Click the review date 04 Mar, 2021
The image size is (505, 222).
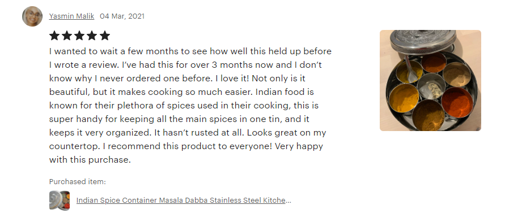click(122, 16)
